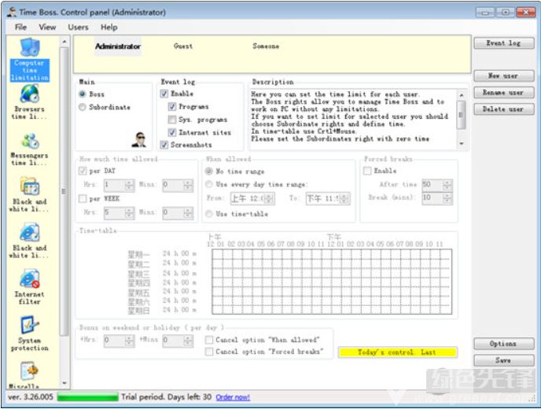Toggle Screenshots checkbox

(x=164, y=145)
